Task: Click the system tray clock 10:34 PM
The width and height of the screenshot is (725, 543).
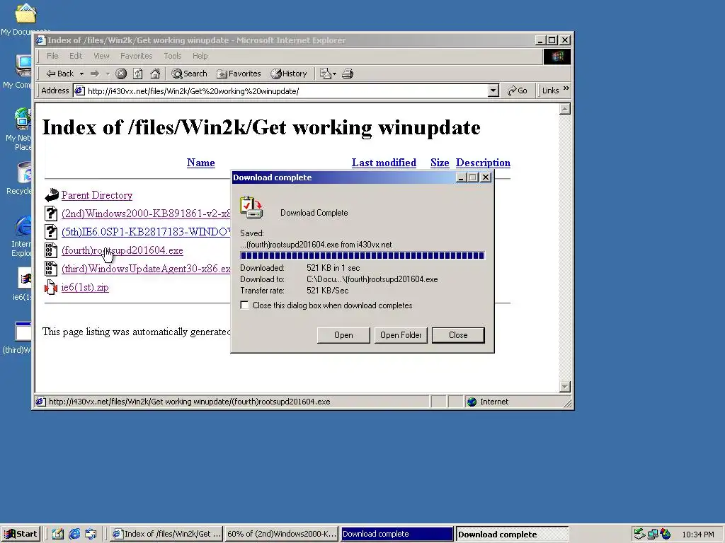Action: point(698,535)
